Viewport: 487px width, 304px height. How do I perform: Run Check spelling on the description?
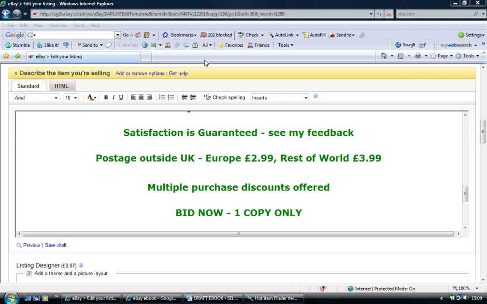(x=225, y=97)
